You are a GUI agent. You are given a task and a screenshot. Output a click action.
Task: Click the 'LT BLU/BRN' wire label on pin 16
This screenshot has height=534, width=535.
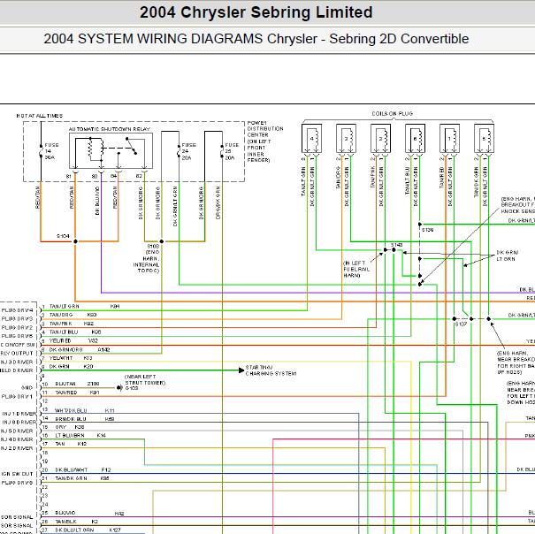70,436
